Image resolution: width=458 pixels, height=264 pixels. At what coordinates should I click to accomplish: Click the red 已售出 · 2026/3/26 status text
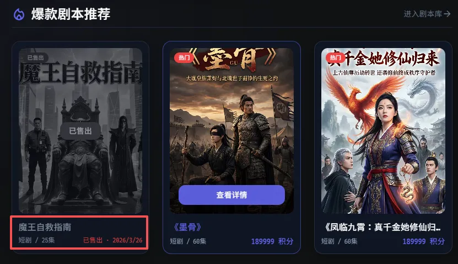(x=113, y=240)
